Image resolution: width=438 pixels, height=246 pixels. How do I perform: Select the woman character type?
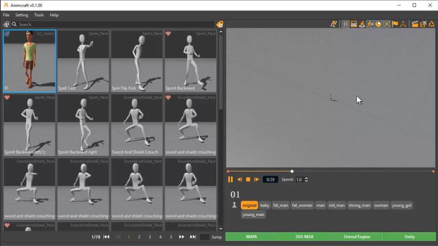coord(381,206)
